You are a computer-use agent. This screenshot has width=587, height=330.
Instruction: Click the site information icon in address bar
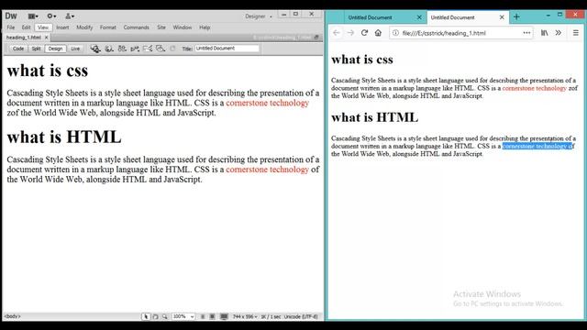(x=395, y=33)
